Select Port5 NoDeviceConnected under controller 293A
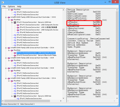120x107 pixels. click(27, 93)
